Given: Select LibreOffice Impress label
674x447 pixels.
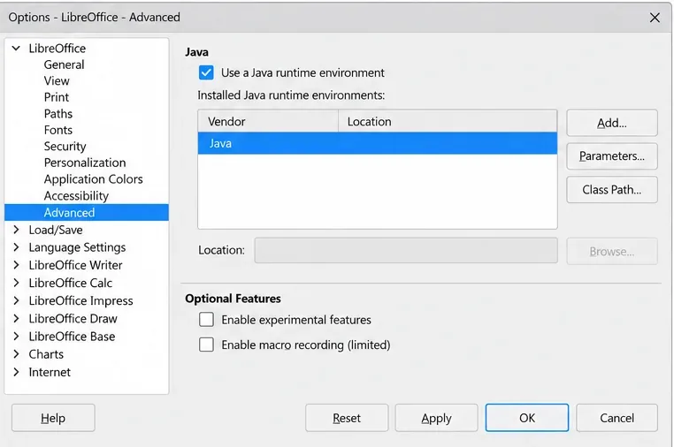Looking at the screenshot, I should [80, 300].
